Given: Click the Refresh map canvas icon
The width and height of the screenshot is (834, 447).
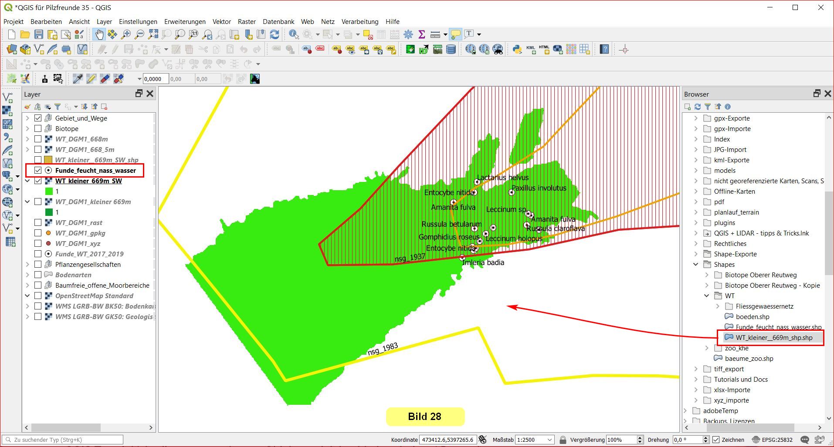Looking at the screenshot, I should click(275, 34).
